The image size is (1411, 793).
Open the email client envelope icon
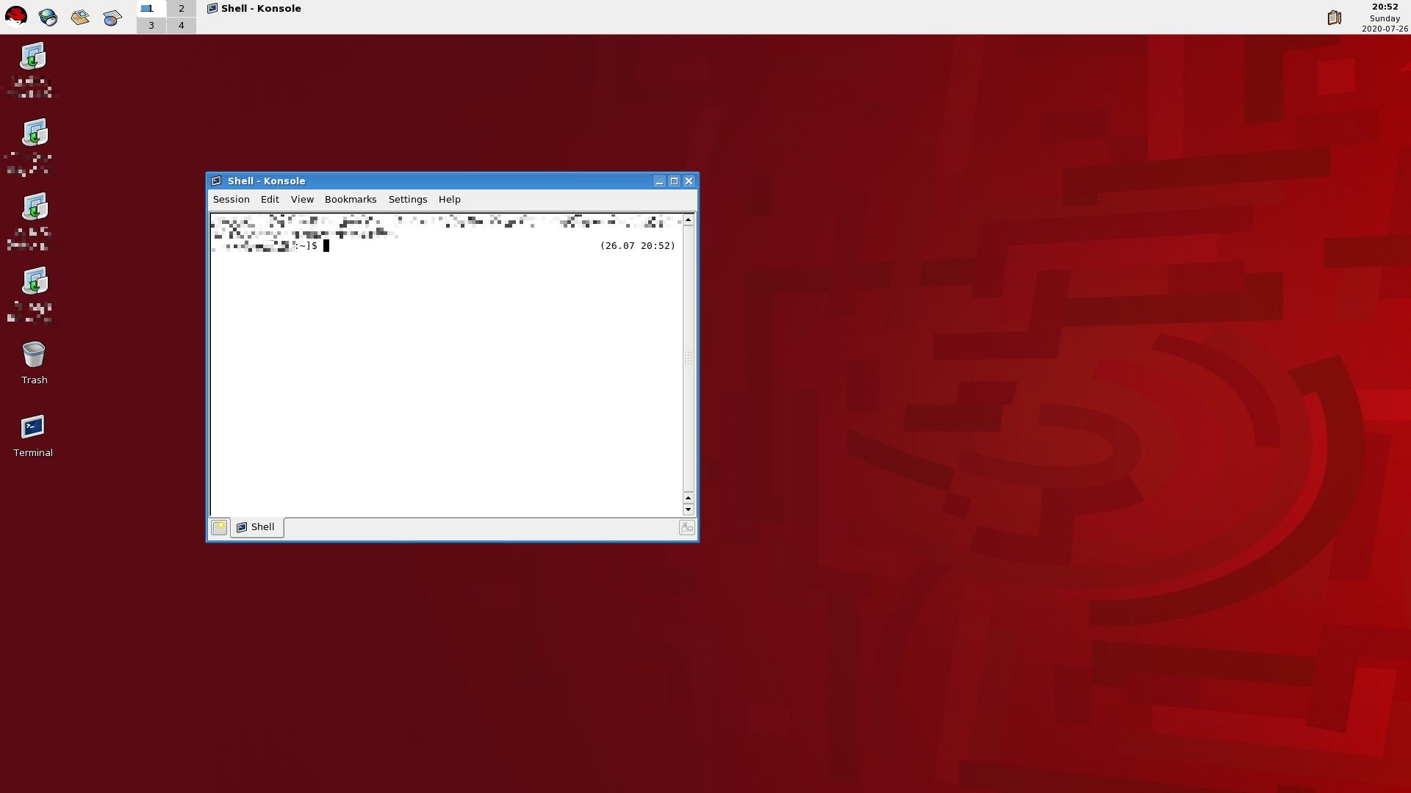80,17
